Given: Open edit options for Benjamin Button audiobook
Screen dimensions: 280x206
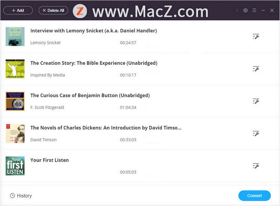Looking at the screenshot, I should pyautogui.click(x=256, y=101).
